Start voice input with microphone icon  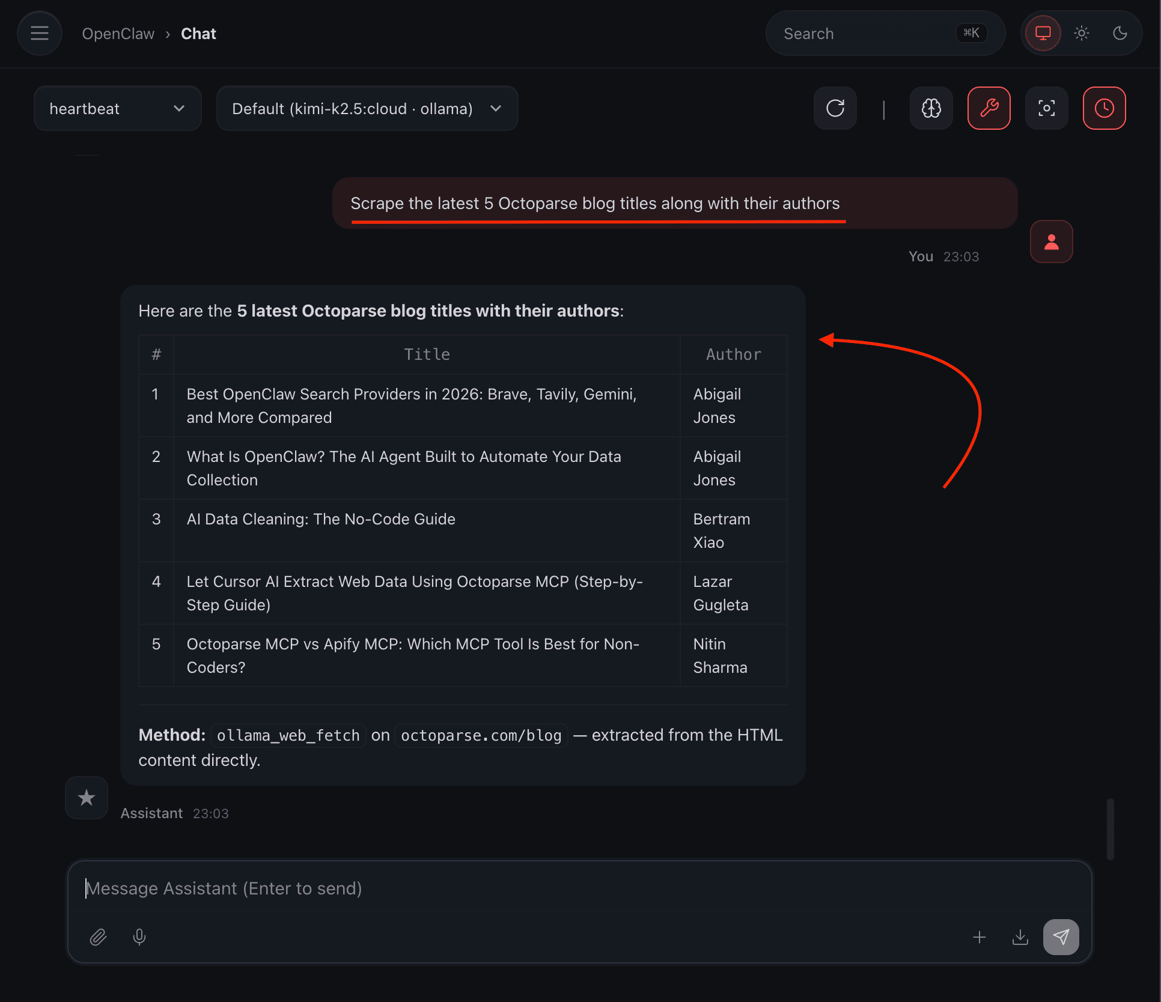click(x=139, y=937)
